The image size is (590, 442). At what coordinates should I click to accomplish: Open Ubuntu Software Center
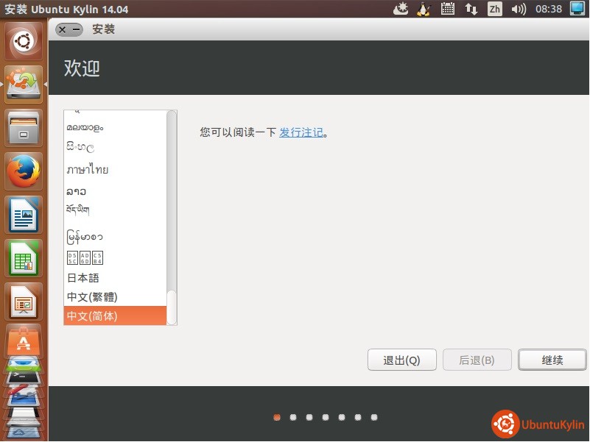click(24, 341)
